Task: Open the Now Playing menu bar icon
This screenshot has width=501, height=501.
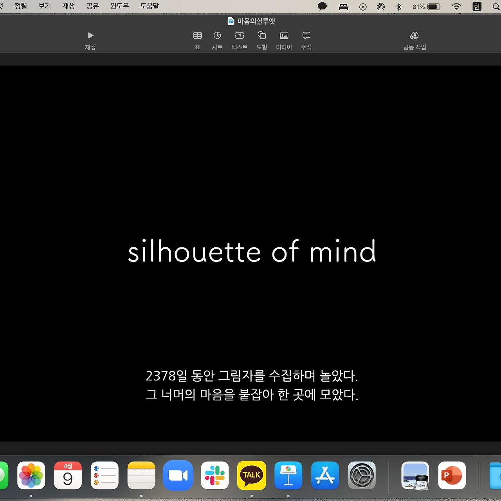Action: pos(363,7)
